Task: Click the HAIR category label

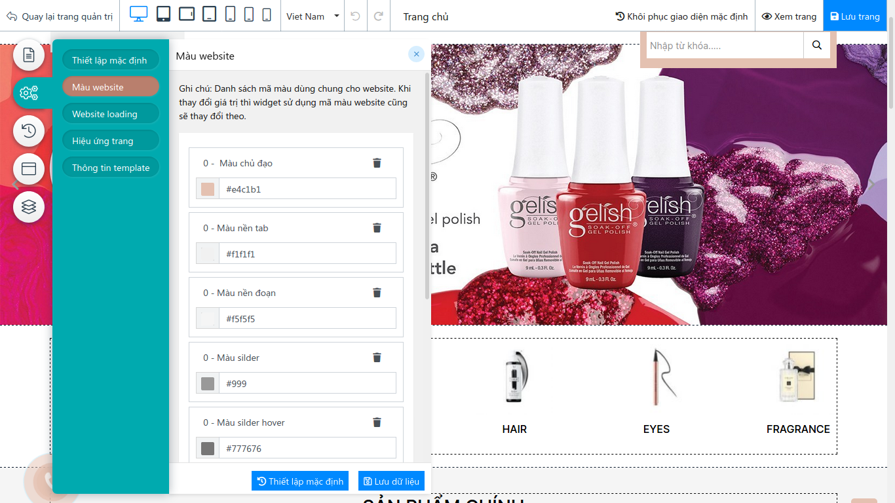Action: [x=514, y=429]
